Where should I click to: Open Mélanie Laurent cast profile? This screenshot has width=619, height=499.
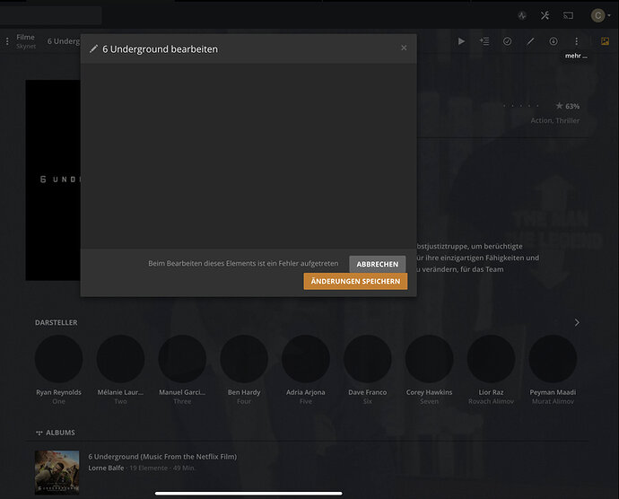coord(120,359)
